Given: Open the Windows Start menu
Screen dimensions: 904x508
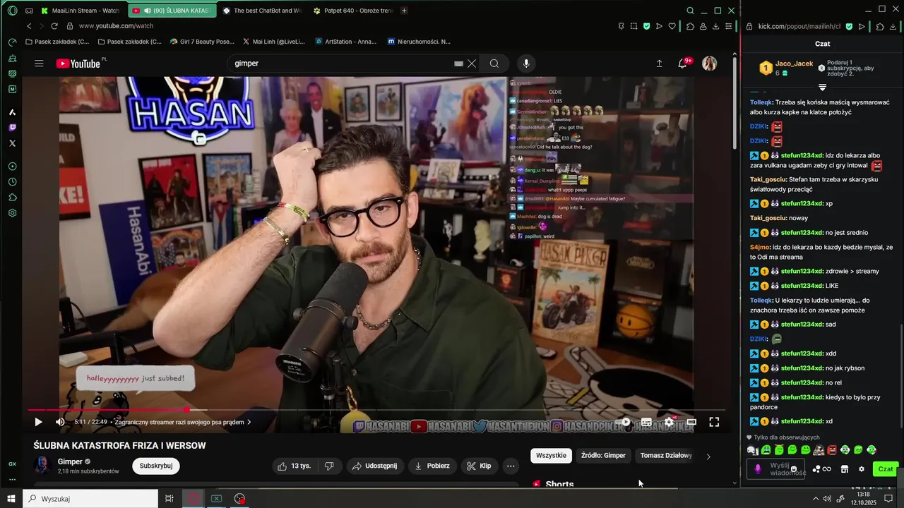Looking at the screenshot, I should tap(11, 499).
